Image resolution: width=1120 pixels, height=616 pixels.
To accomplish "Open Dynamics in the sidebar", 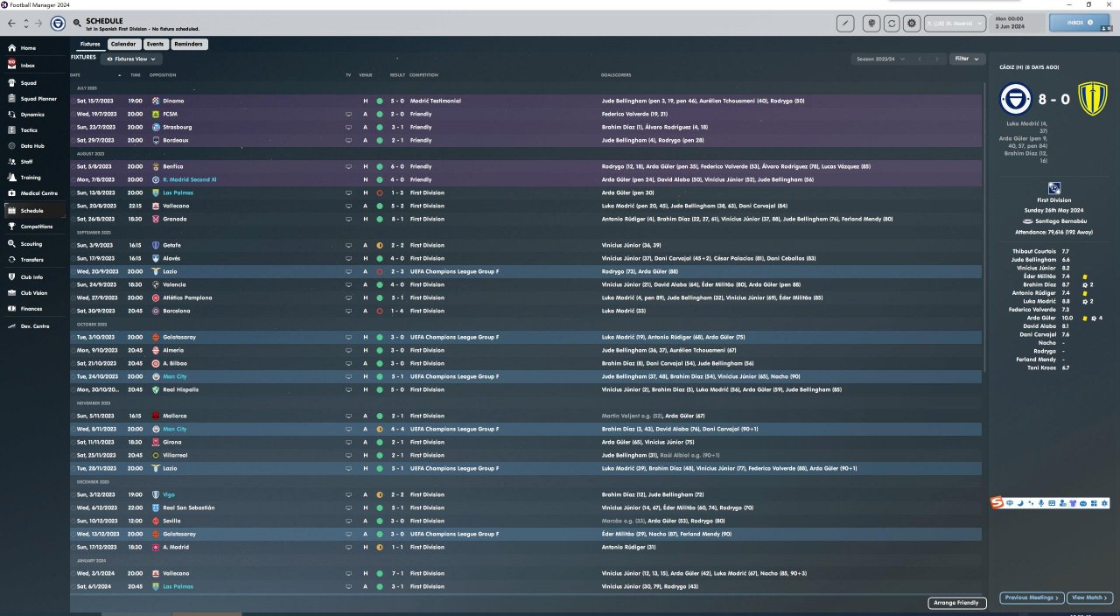I will pyautogui.click(x=31, y=115).
